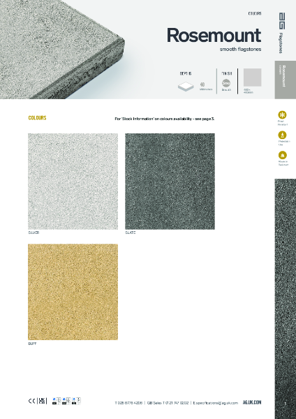Click the flagstone corner header photo
The height and width of the screenshot is (419, 296).
(62, 50)
